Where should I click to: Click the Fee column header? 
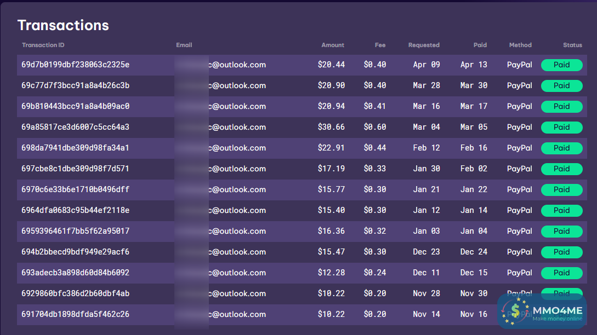pyautogui.click(x=380, y=45)
